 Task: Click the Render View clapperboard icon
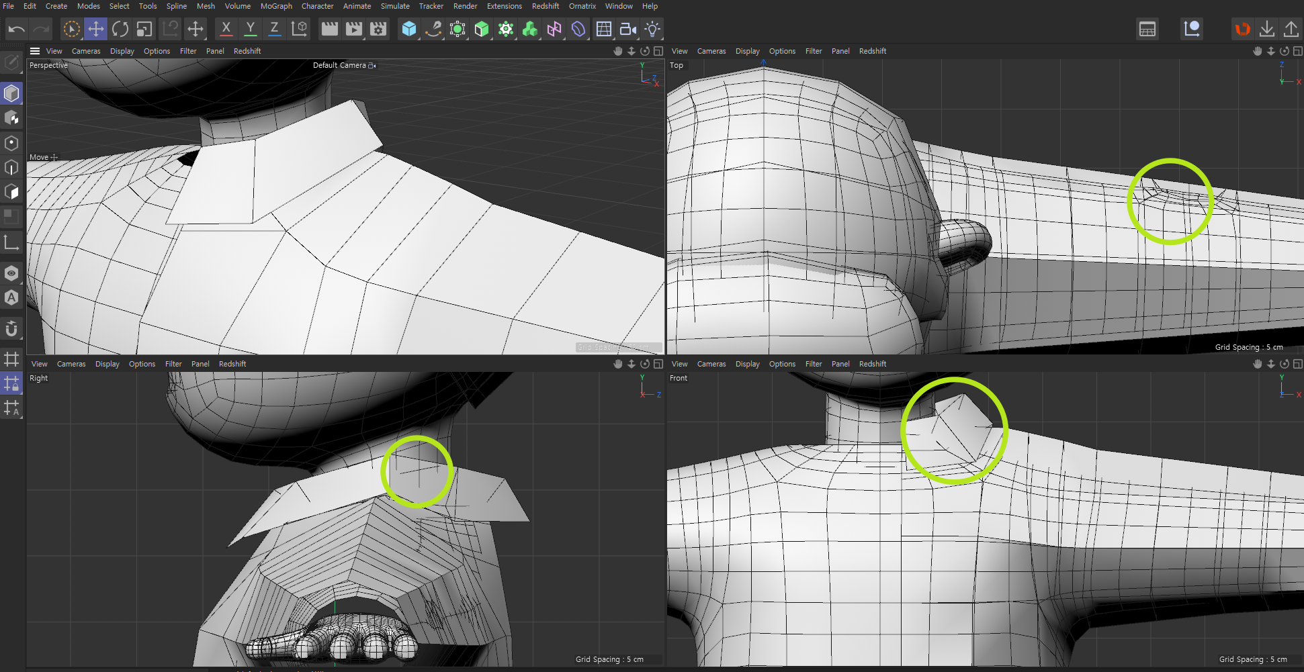click(329, 29)
